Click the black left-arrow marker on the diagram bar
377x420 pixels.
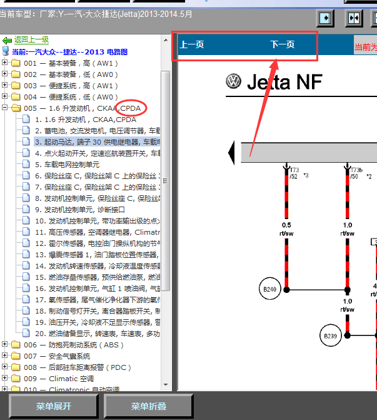pyautogui.click(x=231, y=153)
